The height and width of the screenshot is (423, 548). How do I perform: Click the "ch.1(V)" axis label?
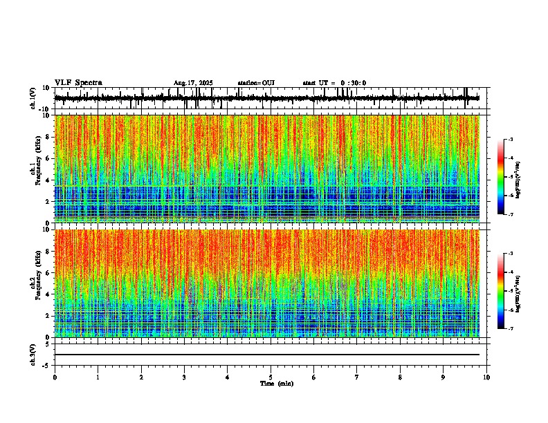coord(33,98)
